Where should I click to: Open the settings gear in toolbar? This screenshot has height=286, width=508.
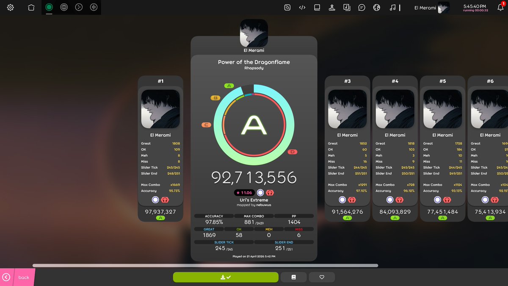(11, 7)
